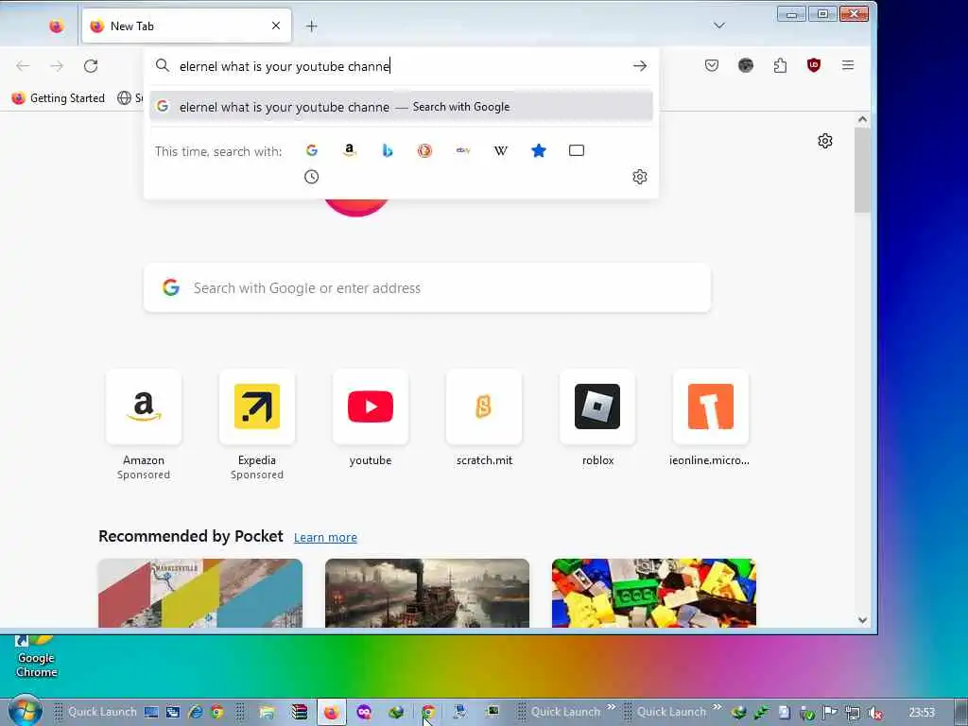Open the Pocket story with steamship image

[427, 594]
